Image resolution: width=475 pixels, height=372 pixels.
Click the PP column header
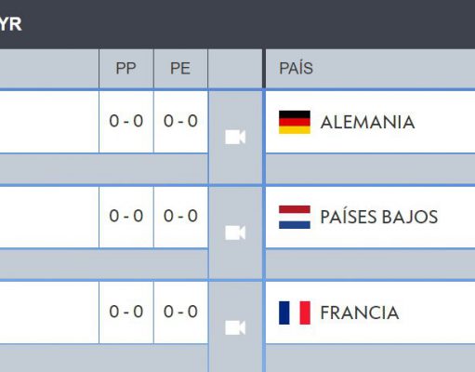click(x=126, y=69)
